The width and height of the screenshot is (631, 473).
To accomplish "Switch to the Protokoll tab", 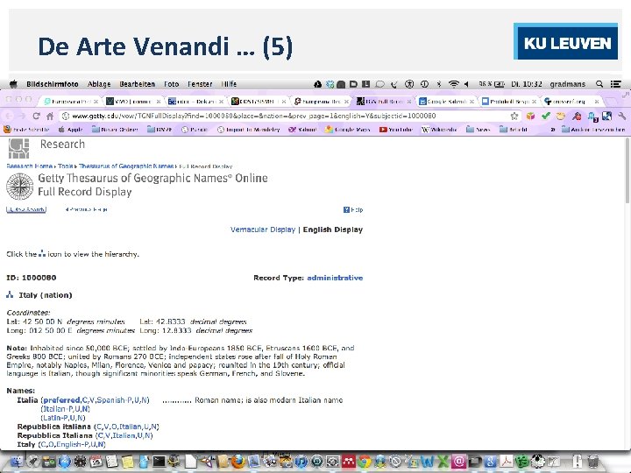I will 509,102.
